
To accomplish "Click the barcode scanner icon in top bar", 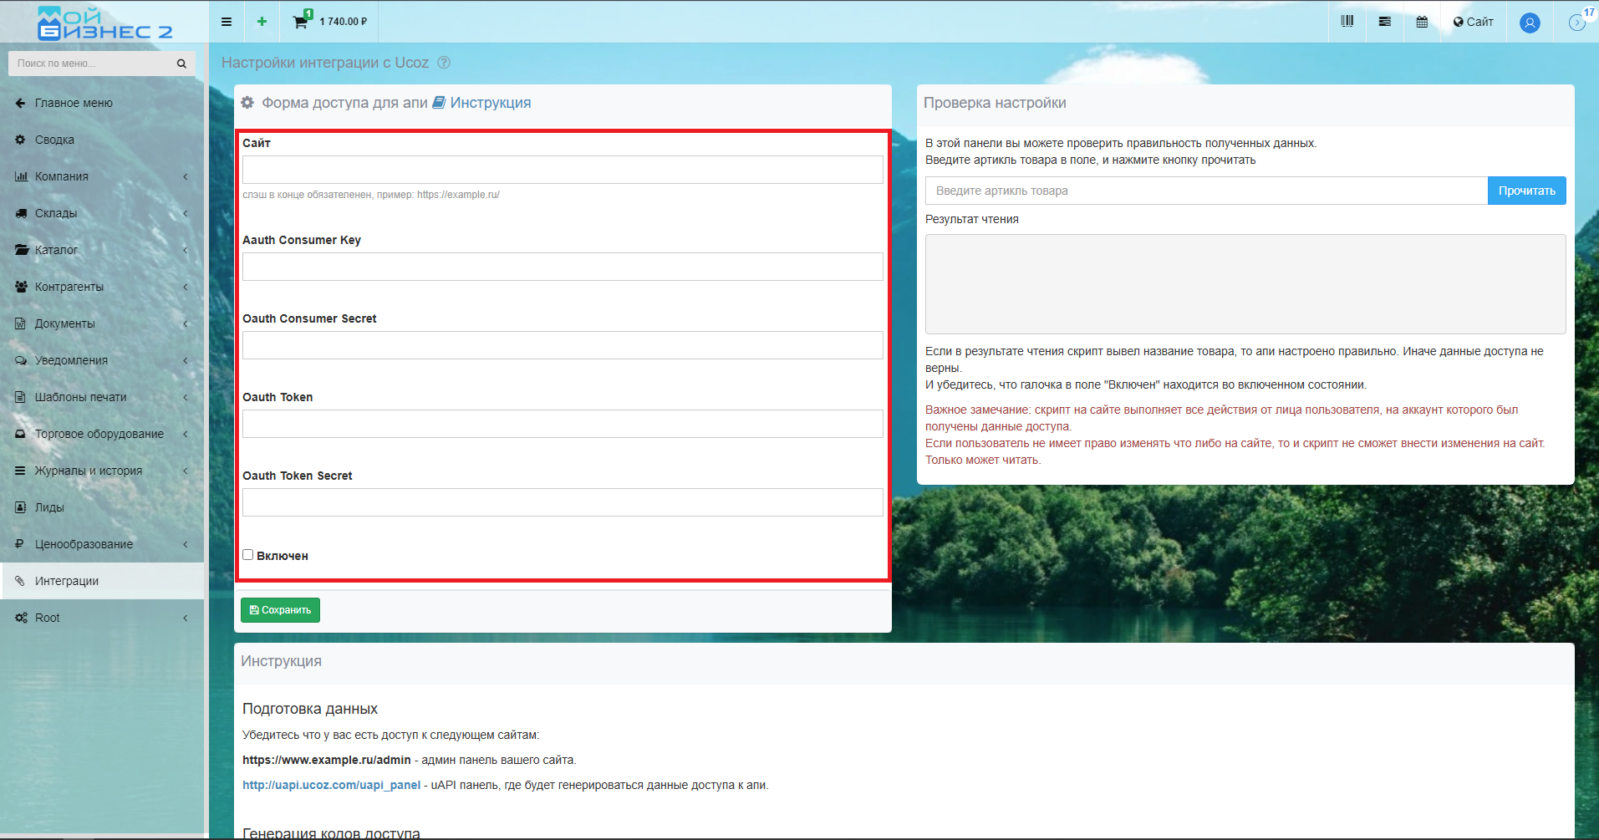I will click(x=1347, y=22).
